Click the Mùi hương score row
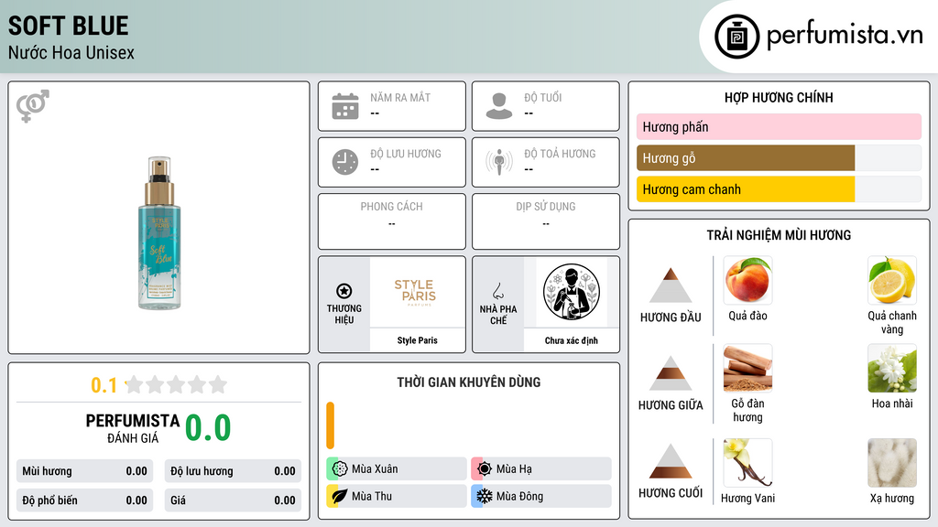This screenshot has height=527, width=938. click(85, 471)
